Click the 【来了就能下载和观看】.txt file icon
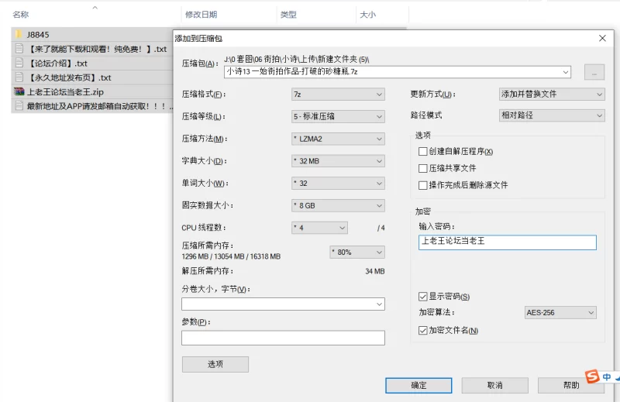620x402 pixels. (19, 49)
